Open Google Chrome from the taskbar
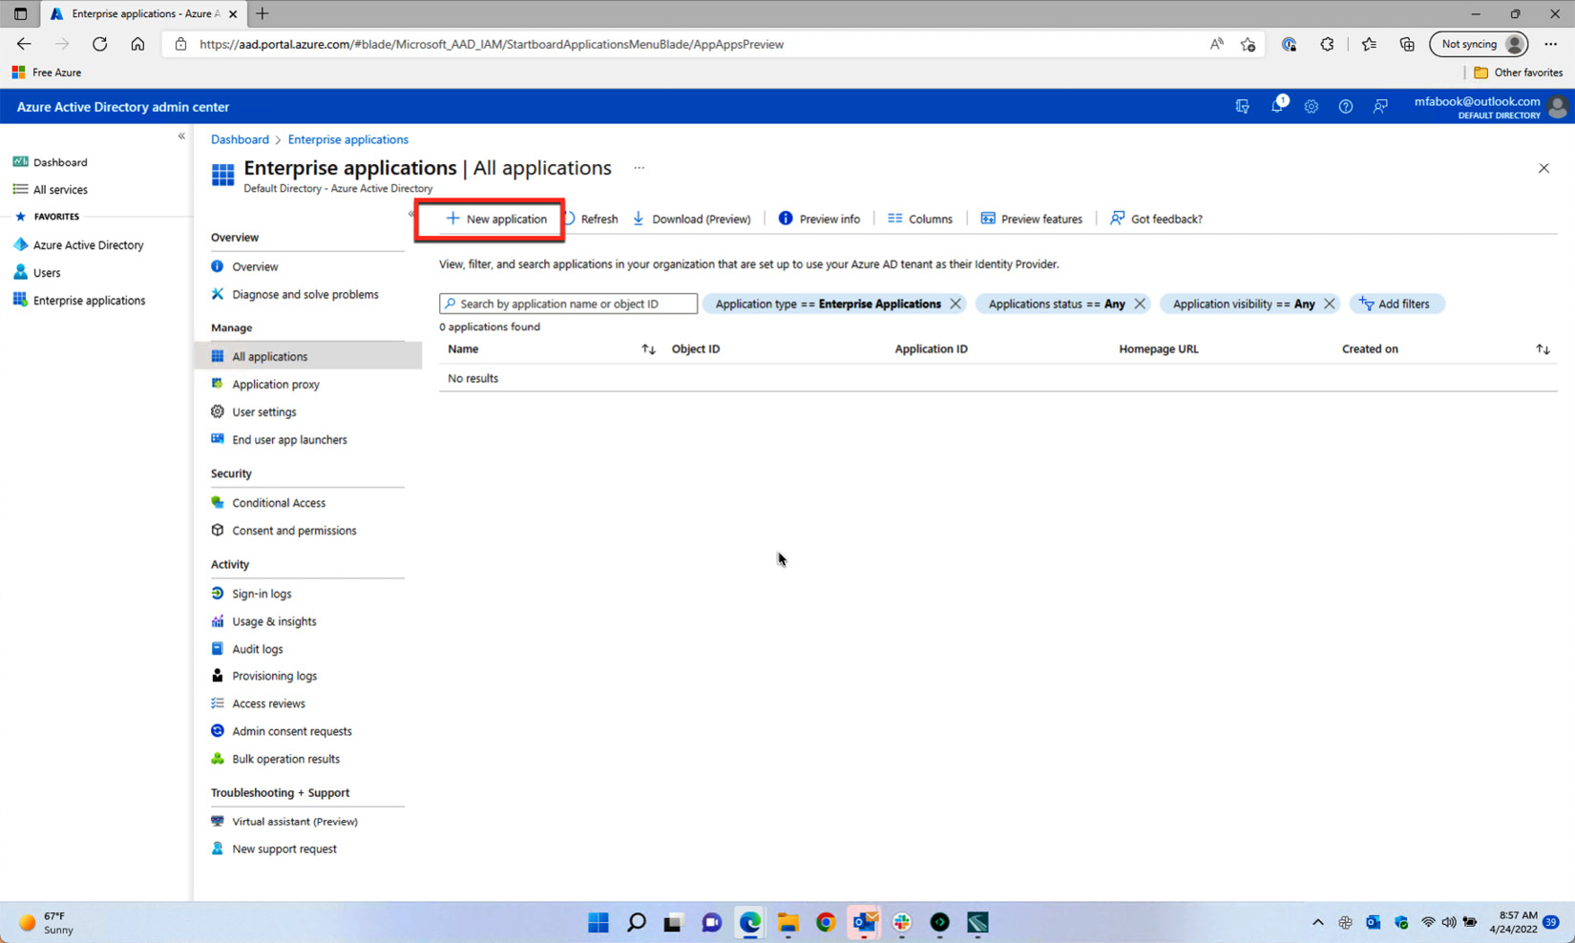This screenshot has width=1575, height=943. (826, 922)
